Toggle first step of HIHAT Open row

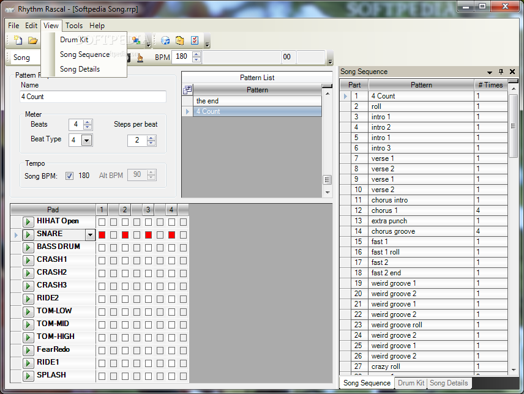tap(102, 222)
